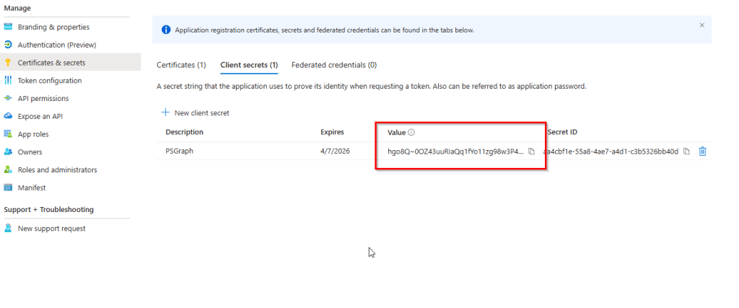The image size is (739, 308).
Task: Add a New client secret
Action: [196, 113]
